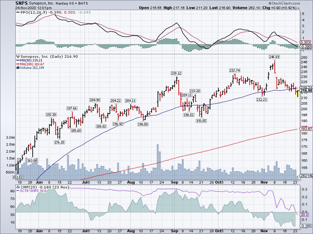Select the blue MA(50) line marker
Viewport: 313px width, 234px height.
tap(18, 60)
